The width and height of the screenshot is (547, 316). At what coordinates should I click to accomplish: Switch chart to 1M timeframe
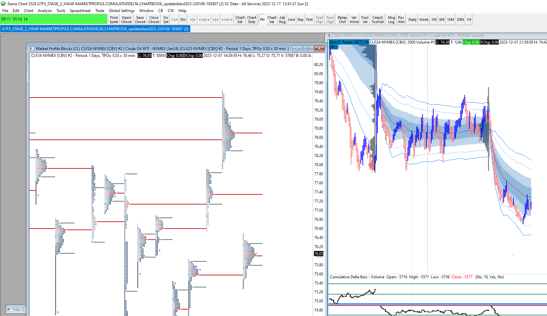pos(434,20)
